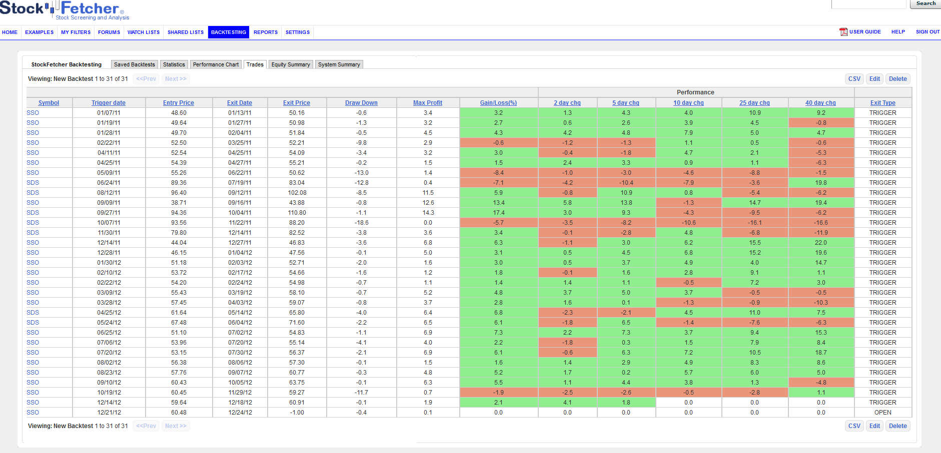The height and width of the screenshot is (453, 941).
Task: Open the Reports menu item
Action: click(265, 32)
